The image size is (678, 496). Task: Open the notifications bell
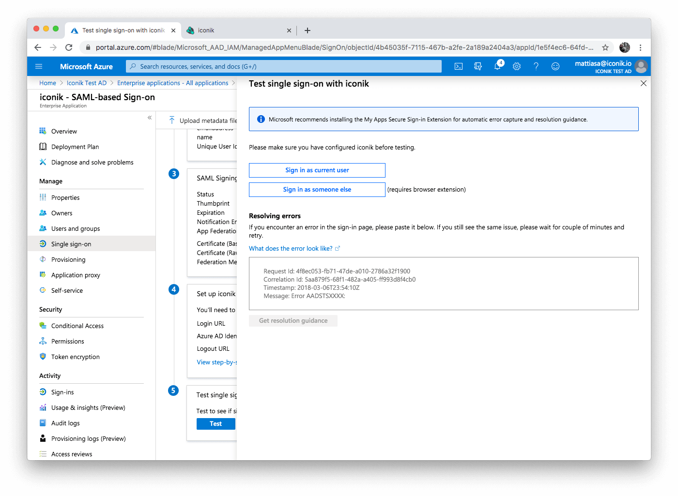(497, 66)
